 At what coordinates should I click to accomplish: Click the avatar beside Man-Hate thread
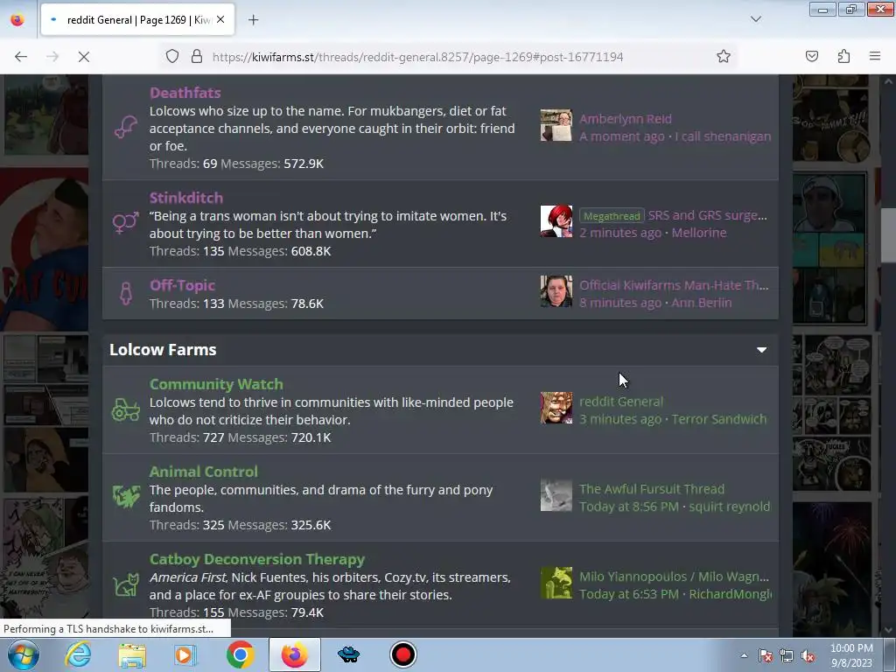click(x=556, y=291)
